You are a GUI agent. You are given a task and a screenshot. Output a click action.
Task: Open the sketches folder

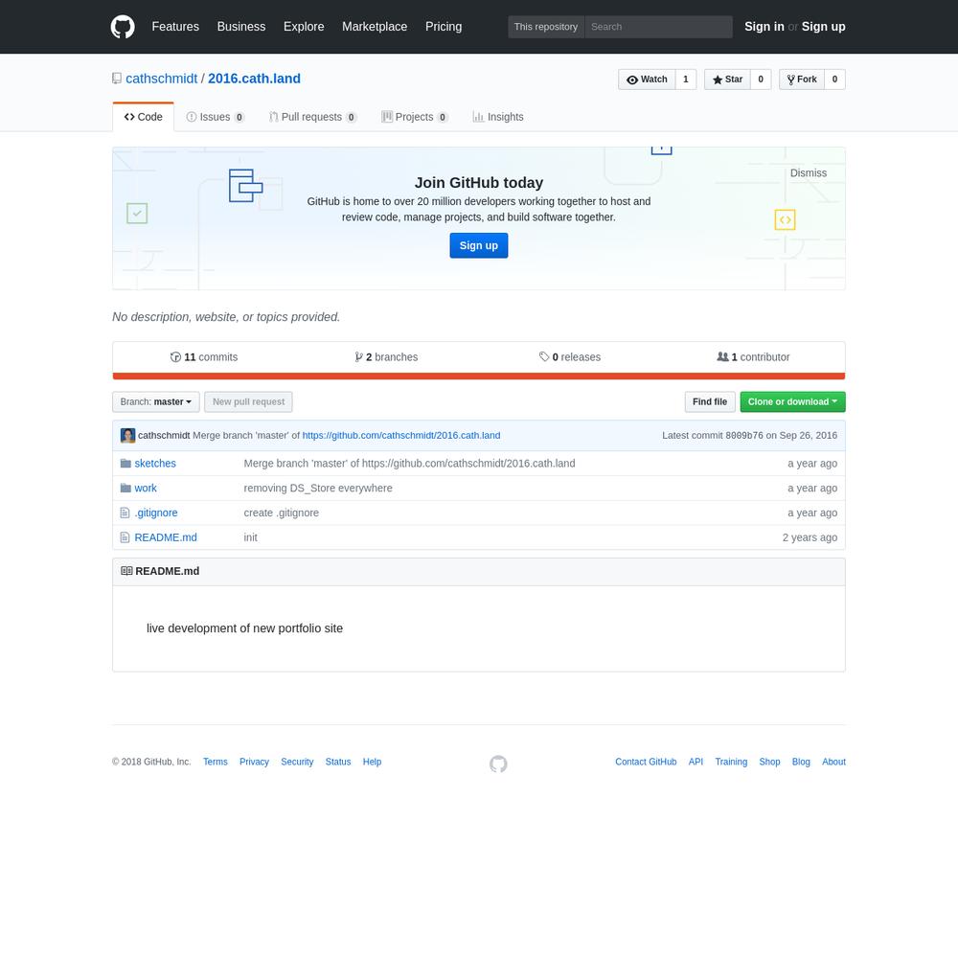point(155,463)
